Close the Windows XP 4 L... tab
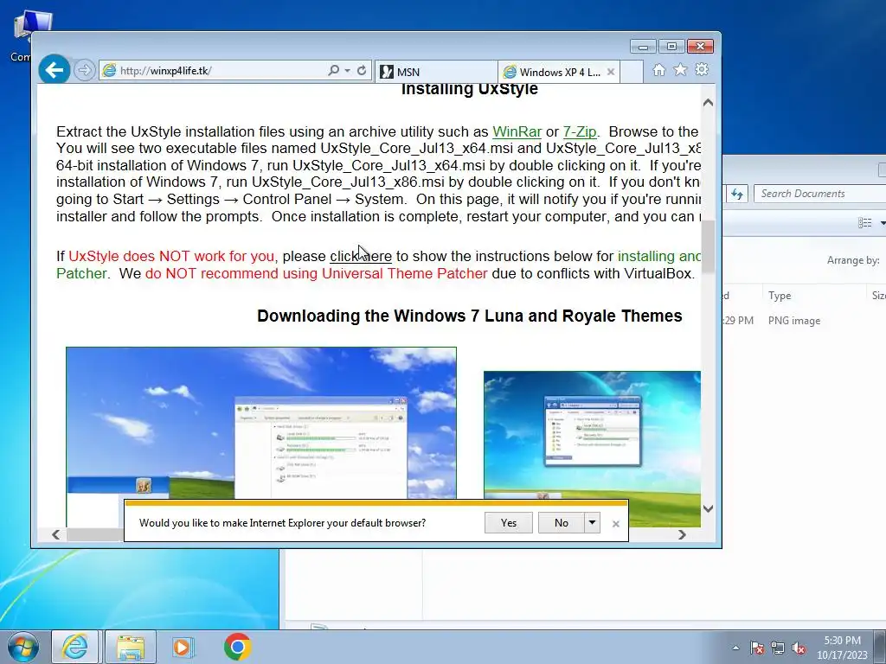886x664 pixels. point(611,72)
